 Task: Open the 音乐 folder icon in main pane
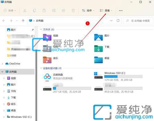[x=47, y=60]
